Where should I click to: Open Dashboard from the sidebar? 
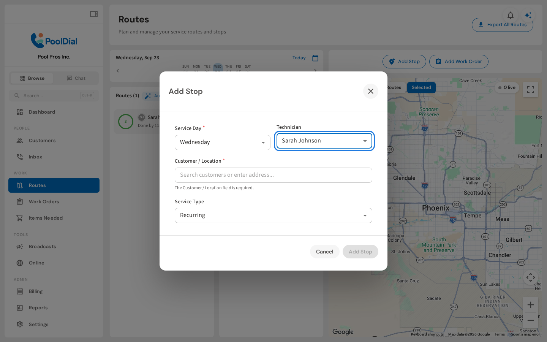pyautogui.click(x=54, y=112)
